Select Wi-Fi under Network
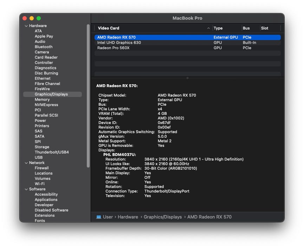The height and width of the screenshot is (248, 304). coord(39,184)
